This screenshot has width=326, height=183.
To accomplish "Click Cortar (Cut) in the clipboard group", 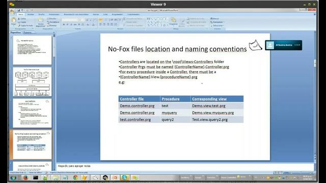I will (x=22, y=19).
